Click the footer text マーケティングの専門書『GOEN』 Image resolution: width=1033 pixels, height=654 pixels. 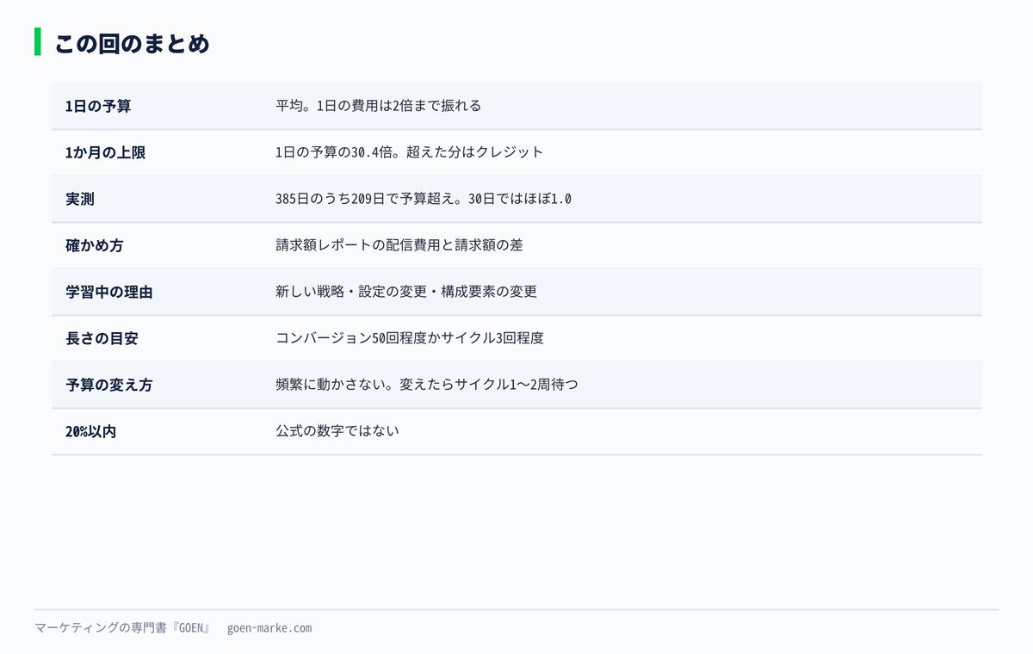click(123, 628)
